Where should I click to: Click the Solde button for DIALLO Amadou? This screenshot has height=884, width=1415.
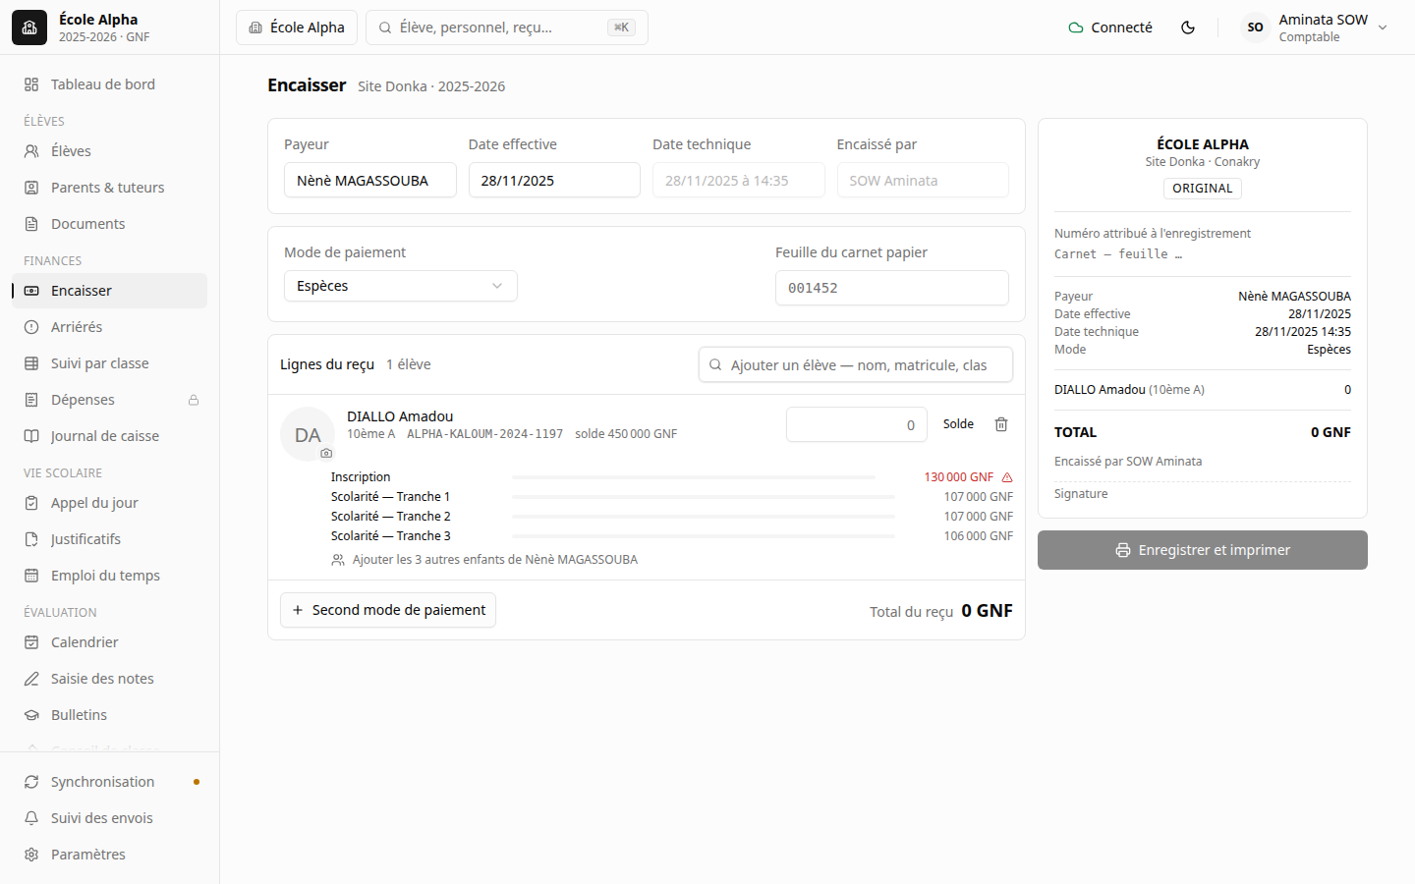958,424
